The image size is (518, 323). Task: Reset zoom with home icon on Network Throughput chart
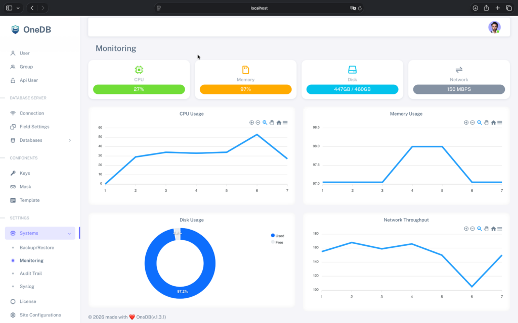[493, 229]
